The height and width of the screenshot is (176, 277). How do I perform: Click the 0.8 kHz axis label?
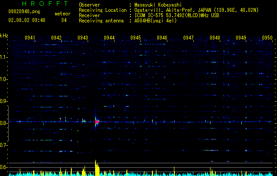pyautogui.click(x=4, y=123)
